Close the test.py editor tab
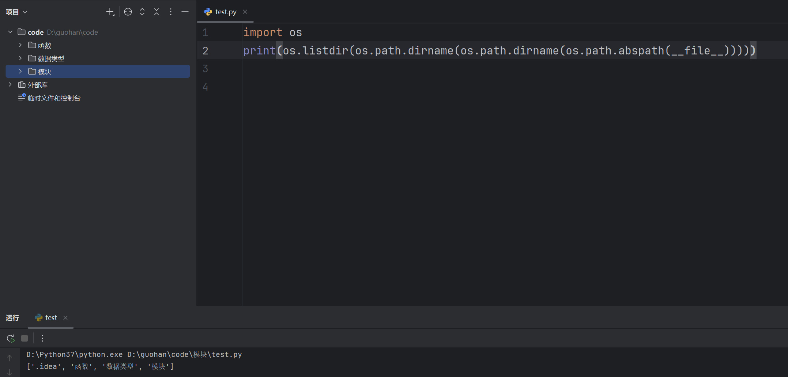Image resolution: width=788 pixels, height=377 pixels. click(x=245, y=12)
